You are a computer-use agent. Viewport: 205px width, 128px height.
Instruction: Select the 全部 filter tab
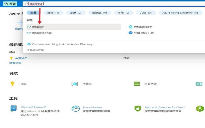coord(34,13)
